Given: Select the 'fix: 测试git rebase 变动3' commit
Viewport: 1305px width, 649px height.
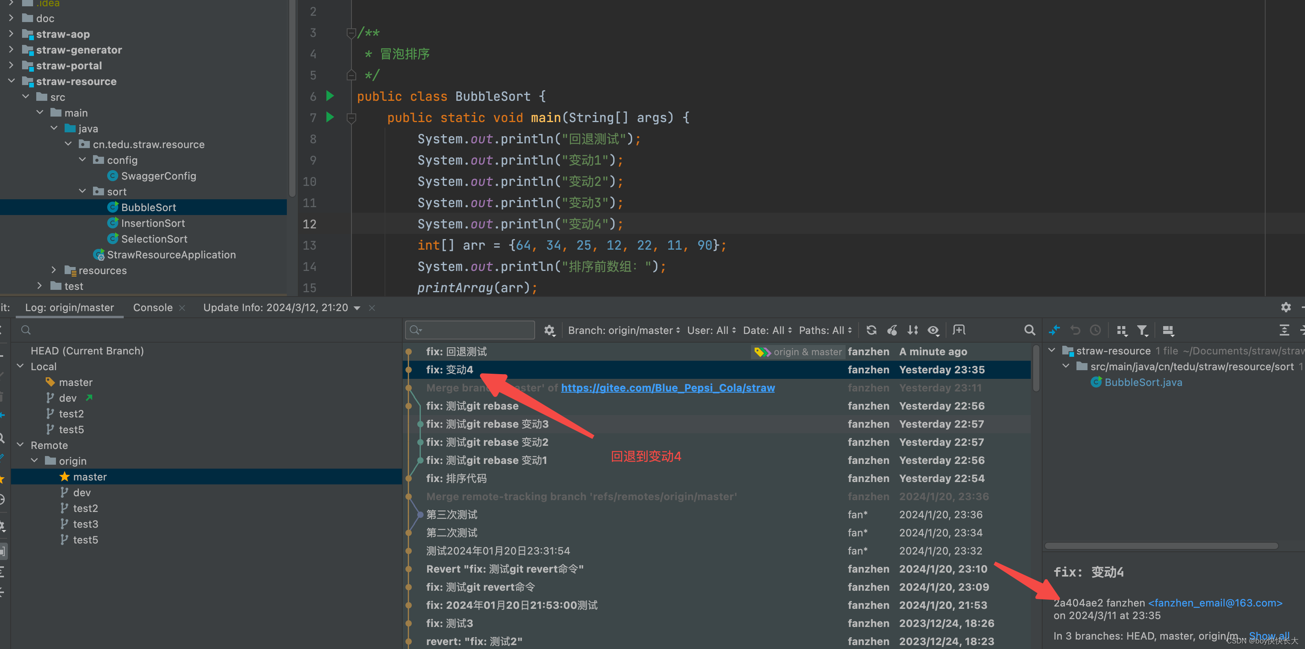Looking at the screenshot, I should pyautogui.click(x=717, y=424).
